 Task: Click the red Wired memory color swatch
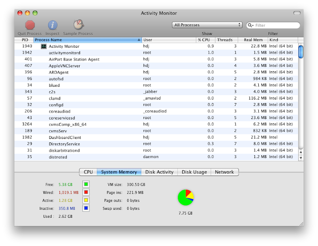[x=86, y=192]
